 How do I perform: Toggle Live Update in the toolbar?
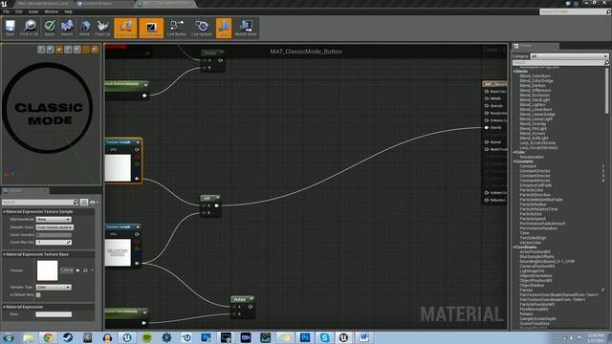click(x=202, y=28)
